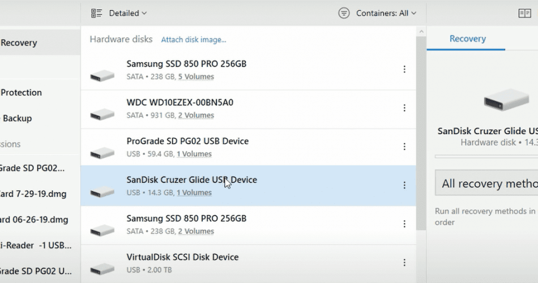Click the three-dot menu for WDC WD10EZEX-00BN5A0
538x283 pixels.
(x=404, y=108)
